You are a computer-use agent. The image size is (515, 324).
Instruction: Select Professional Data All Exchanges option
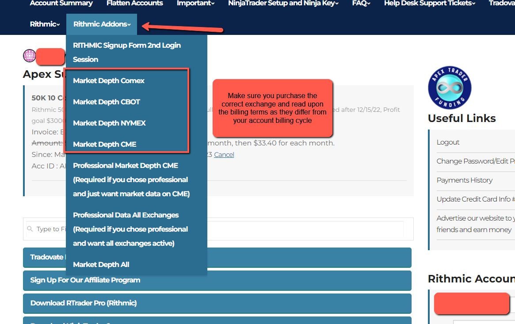[130, 229]
